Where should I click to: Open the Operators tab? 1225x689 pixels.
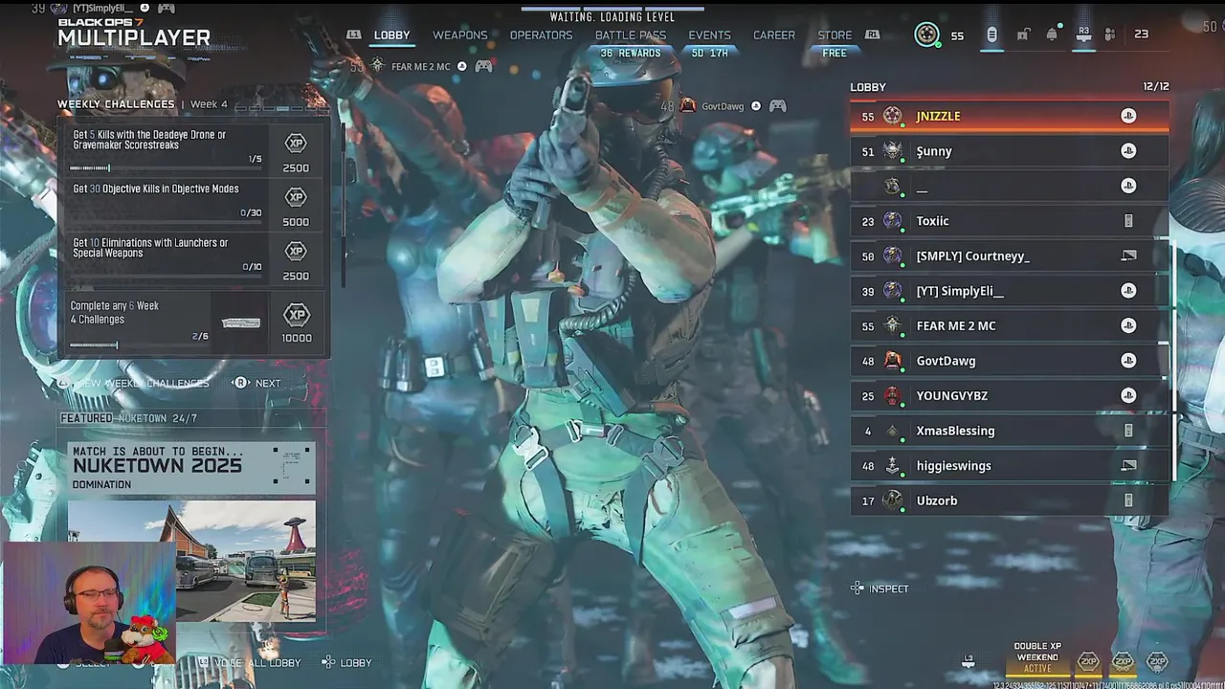point(541,34)
